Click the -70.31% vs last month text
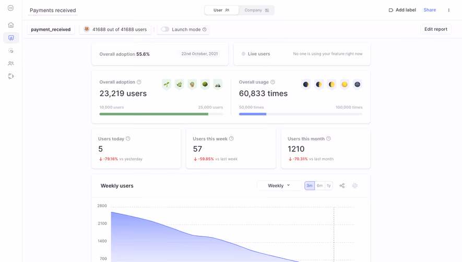Viewport: 462px width, 262px height. tap(311, 159)
